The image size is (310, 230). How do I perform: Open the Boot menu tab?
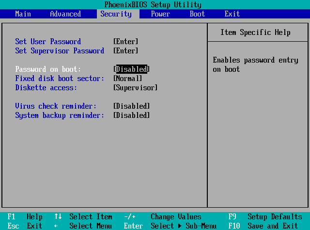197,14
